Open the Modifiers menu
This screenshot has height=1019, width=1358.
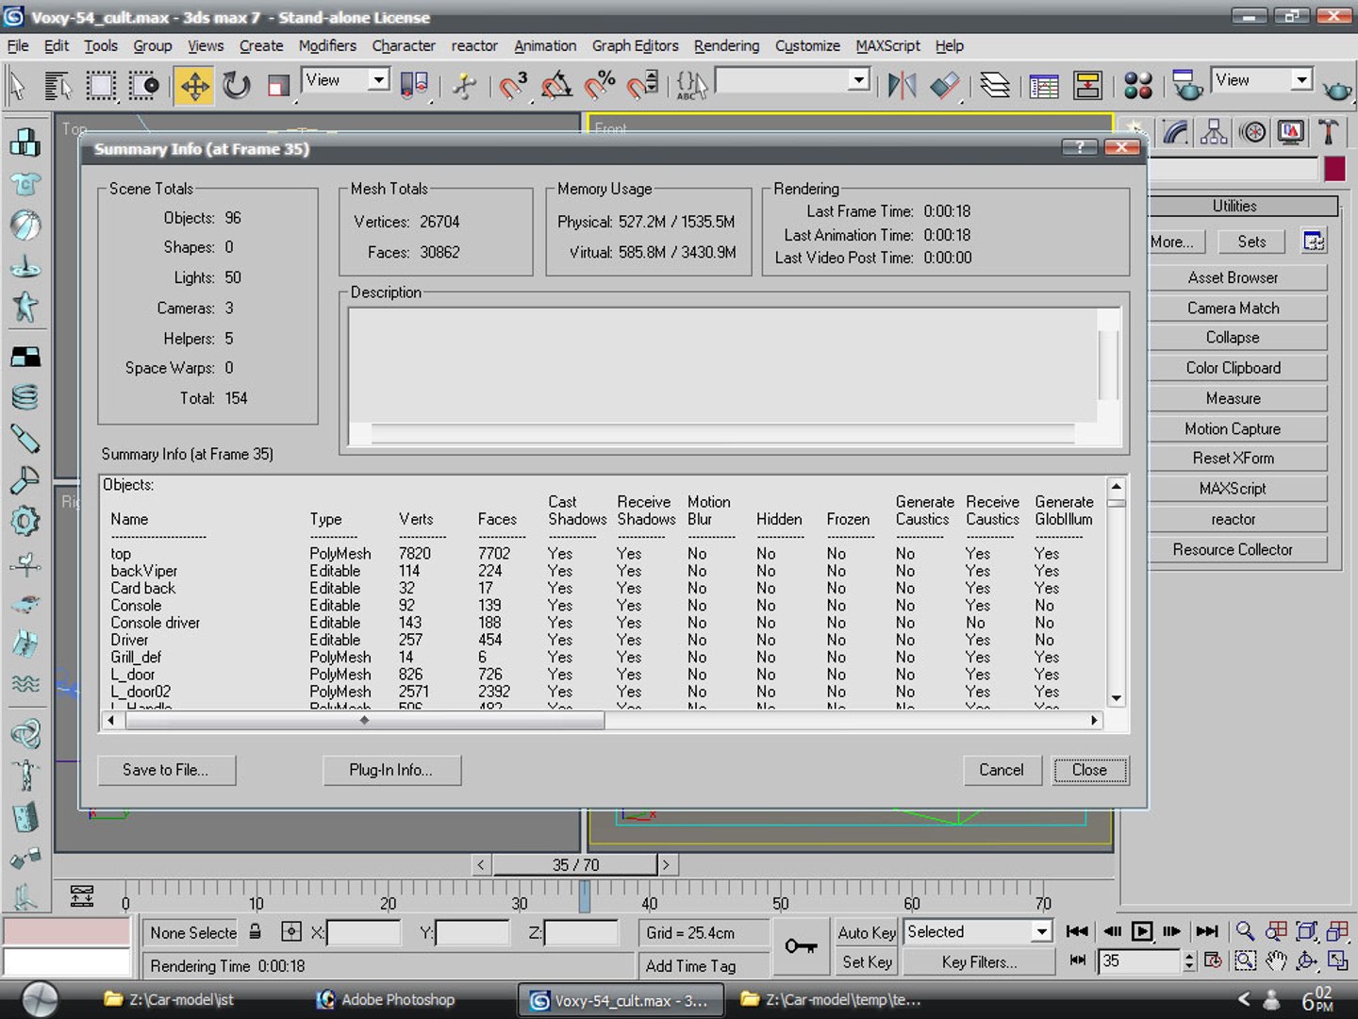[327, 45]
